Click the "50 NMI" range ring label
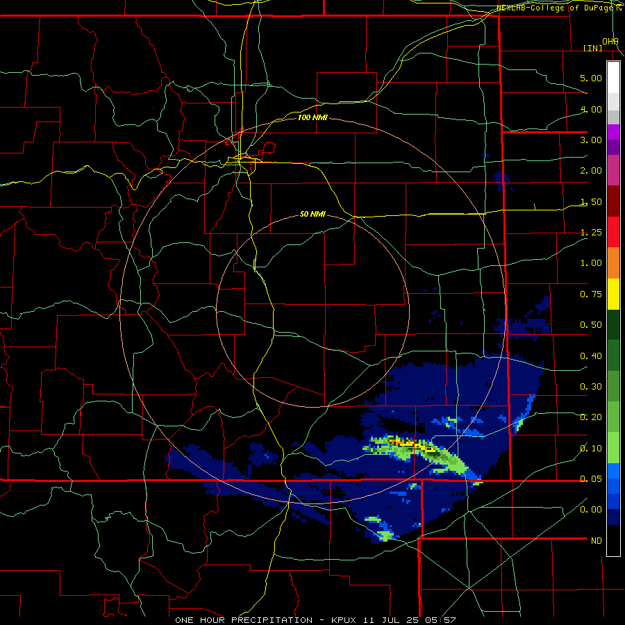 click(312, 215)
